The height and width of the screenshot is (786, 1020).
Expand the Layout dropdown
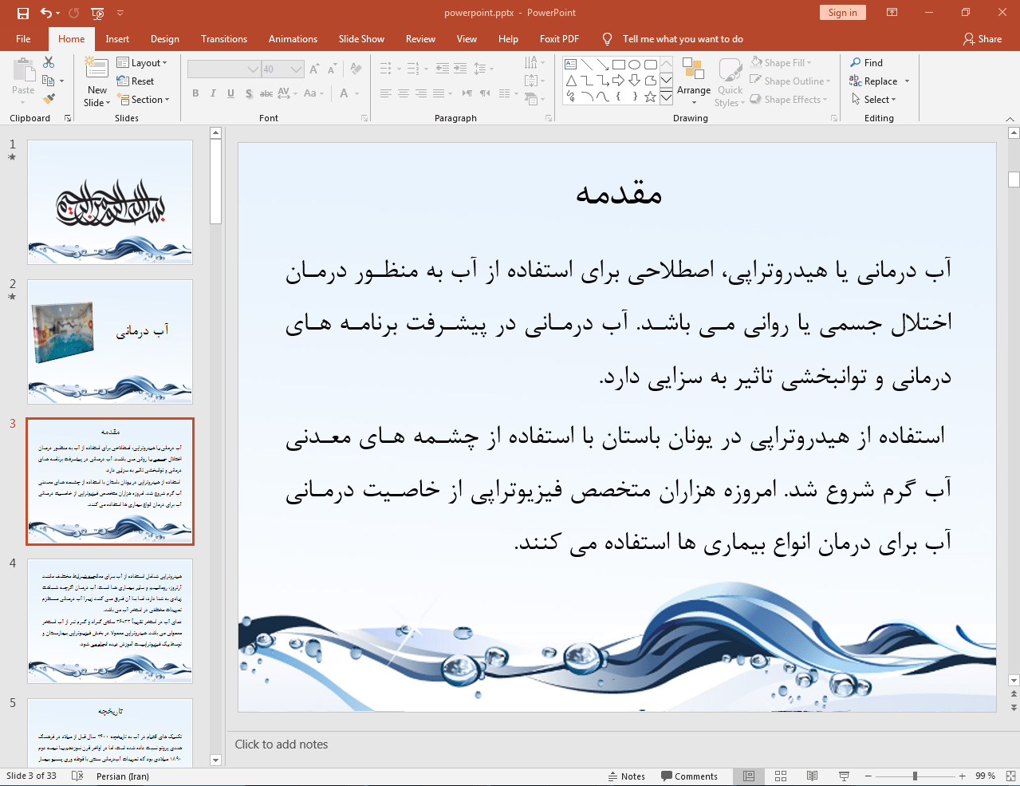pyautogui.click(x=142, y=63)
